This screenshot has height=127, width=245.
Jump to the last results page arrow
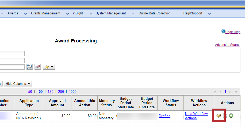click(236, 92)
